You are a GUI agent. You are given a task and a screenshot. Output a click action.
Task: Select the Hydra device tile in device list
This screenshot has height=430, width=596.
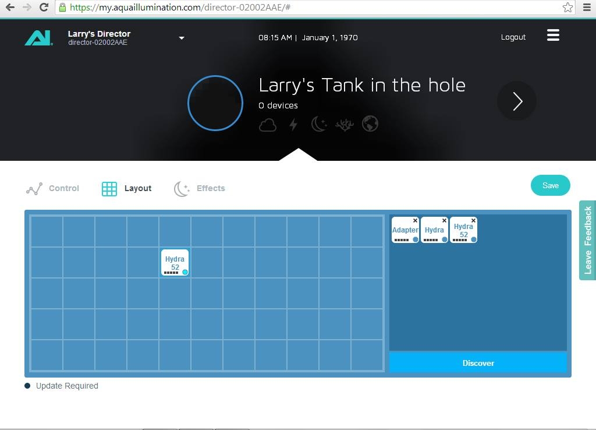434,230
